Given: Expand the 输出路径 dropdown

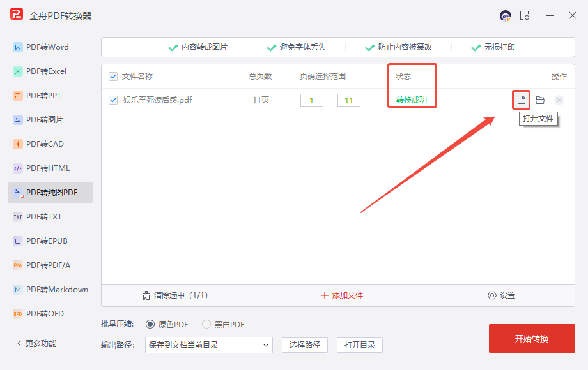Looking at the screenshot, I should (x=209, y=345).
